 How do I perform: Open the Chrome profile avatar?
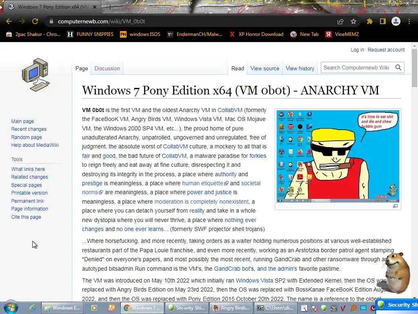[x=396, y=21]
